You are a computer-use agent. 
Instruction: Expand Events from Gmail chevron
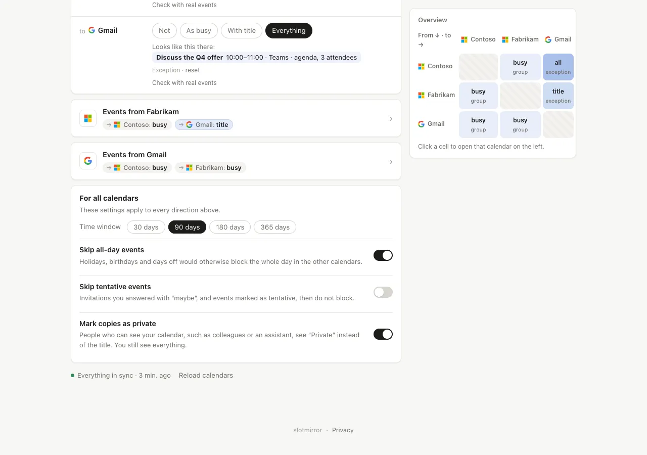point(391,161)
